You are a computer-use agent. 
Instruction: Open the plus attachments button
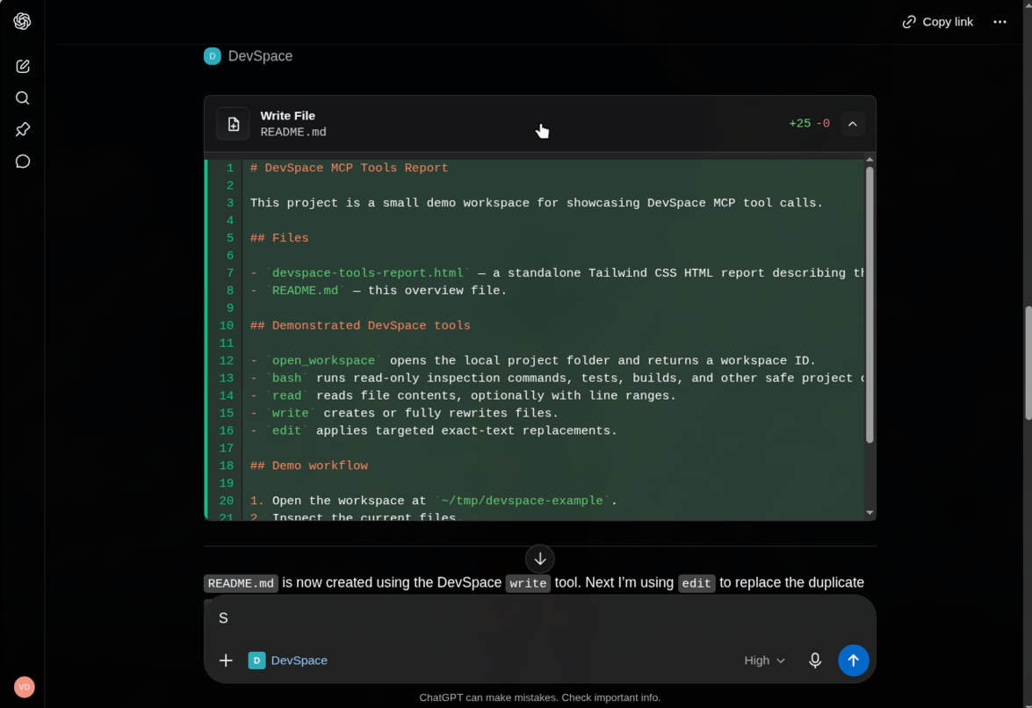pyautogui.click(x=226, y=660)
